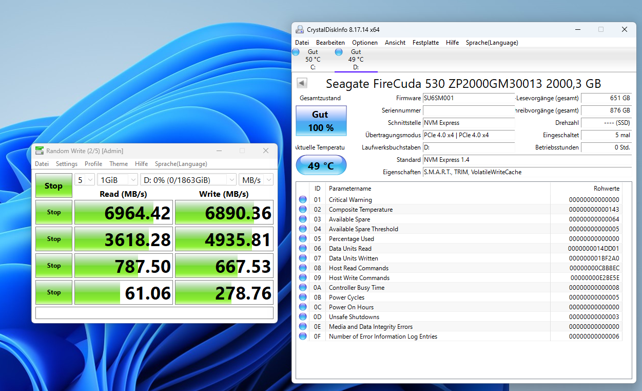The image size is (642, 391).
Task: Click Stop button beside 787.50 result
Action: coord(54,266)
